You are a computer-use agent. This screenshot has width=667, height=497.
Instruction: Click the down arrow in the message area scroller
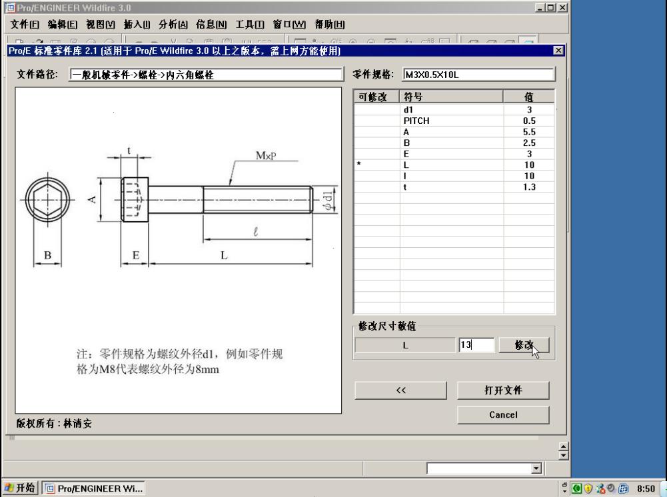563,455
